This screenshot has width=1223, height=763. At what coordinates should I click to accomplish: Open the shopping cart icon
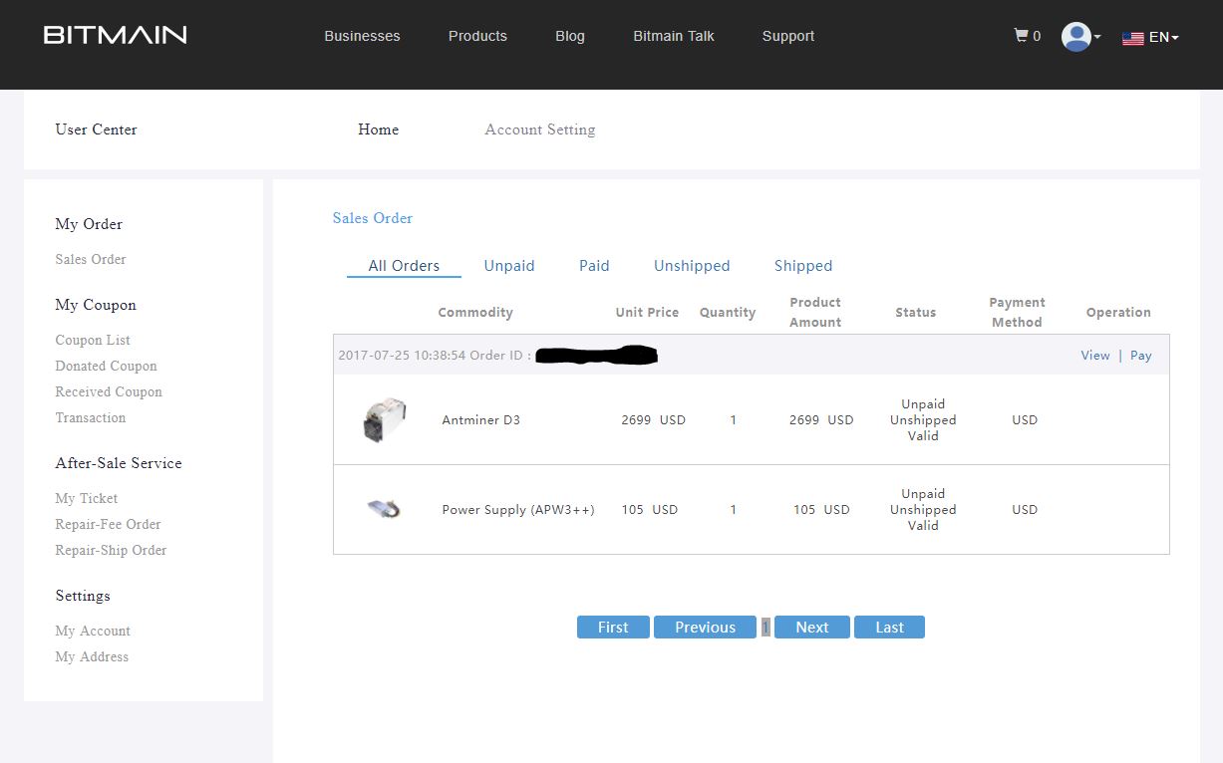coord(1021,36)
